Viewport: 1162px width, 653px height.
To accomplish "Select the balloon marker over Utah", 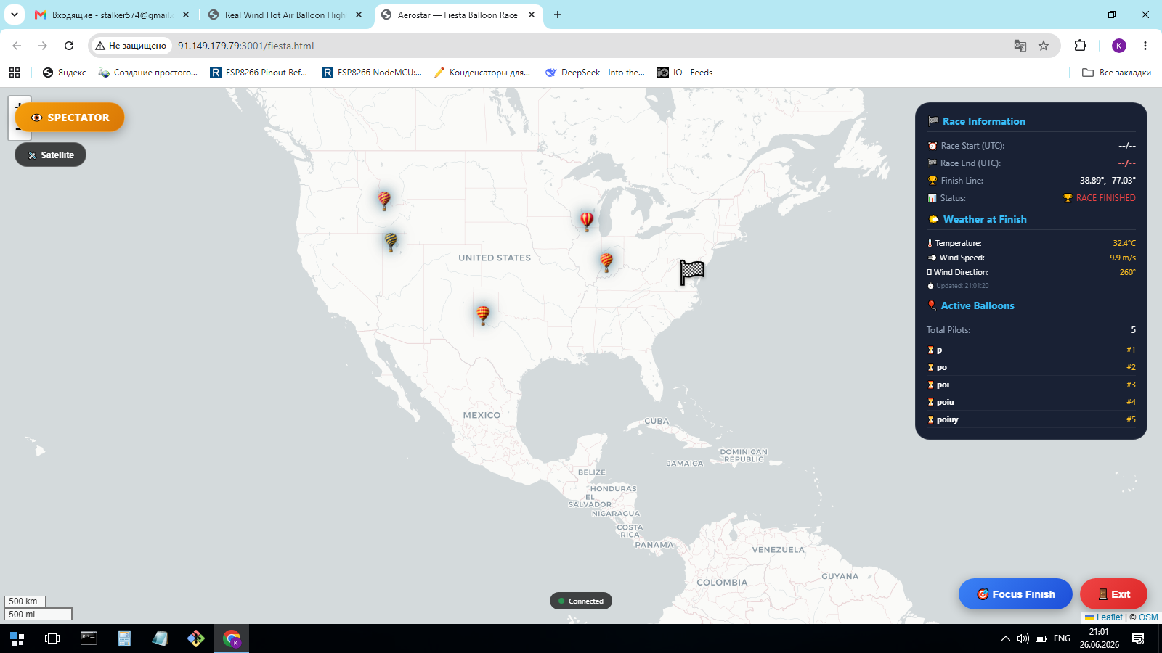I will click(x=391, y=242).
